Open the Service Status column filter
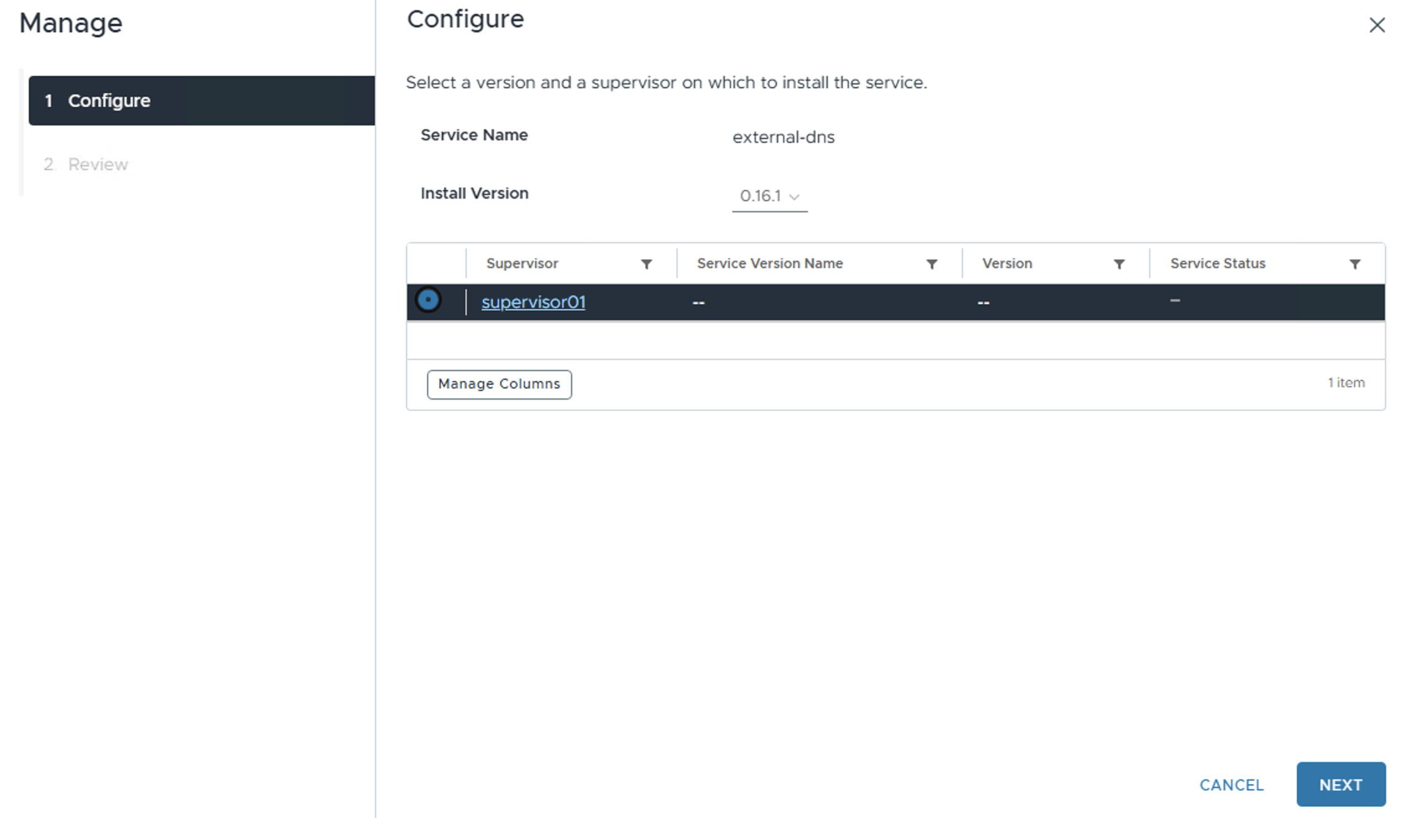1405x818 pixels. coord(1355,264)
